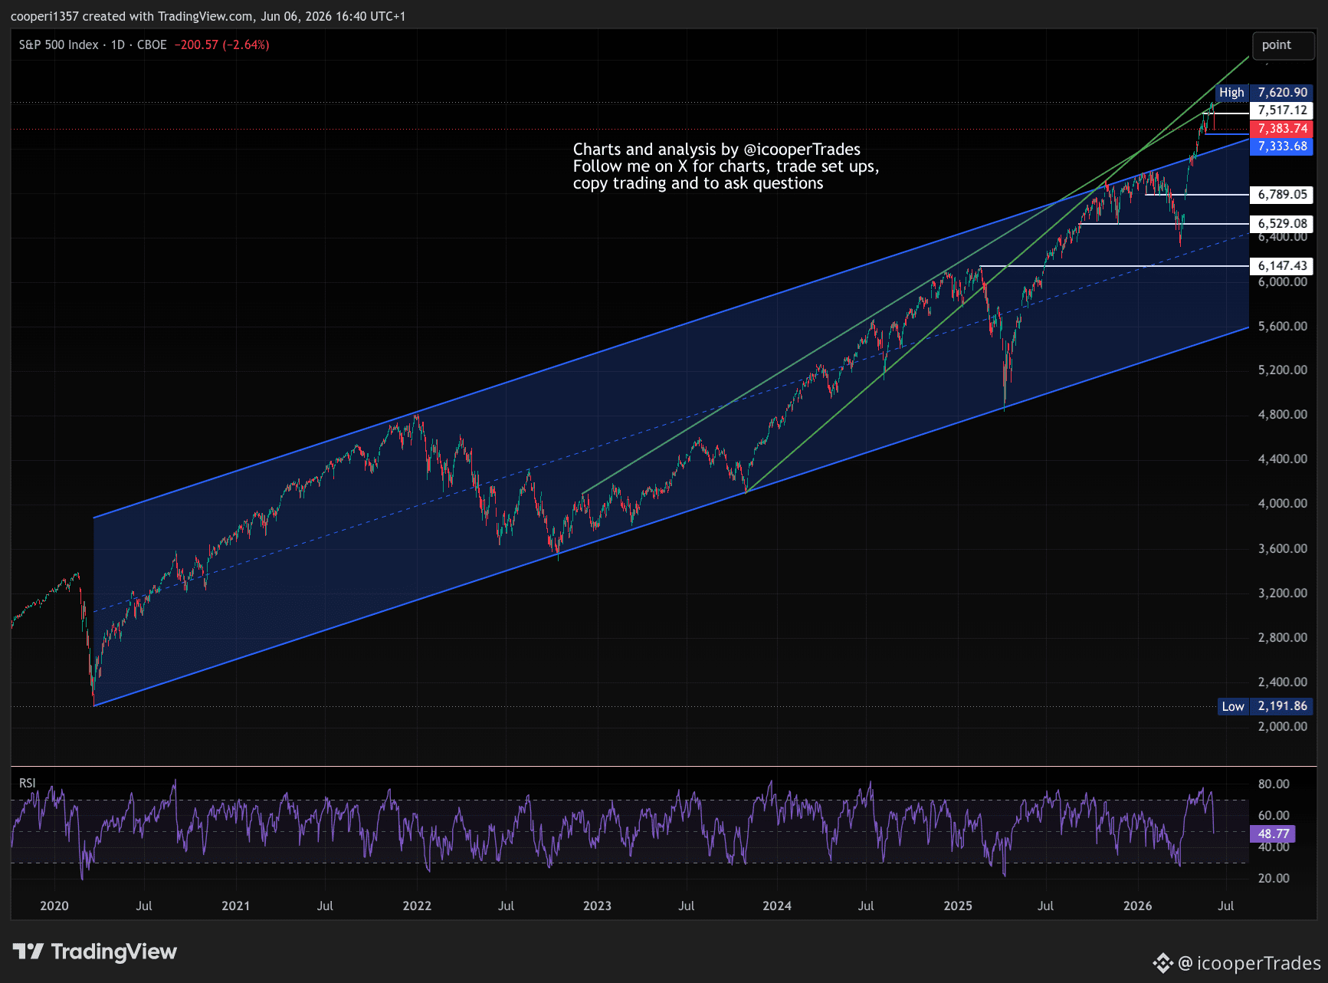Viewport: 1328px width, 983px height.
Task: Click the 2024 label on time axis
Action: (x=777, y=906)
